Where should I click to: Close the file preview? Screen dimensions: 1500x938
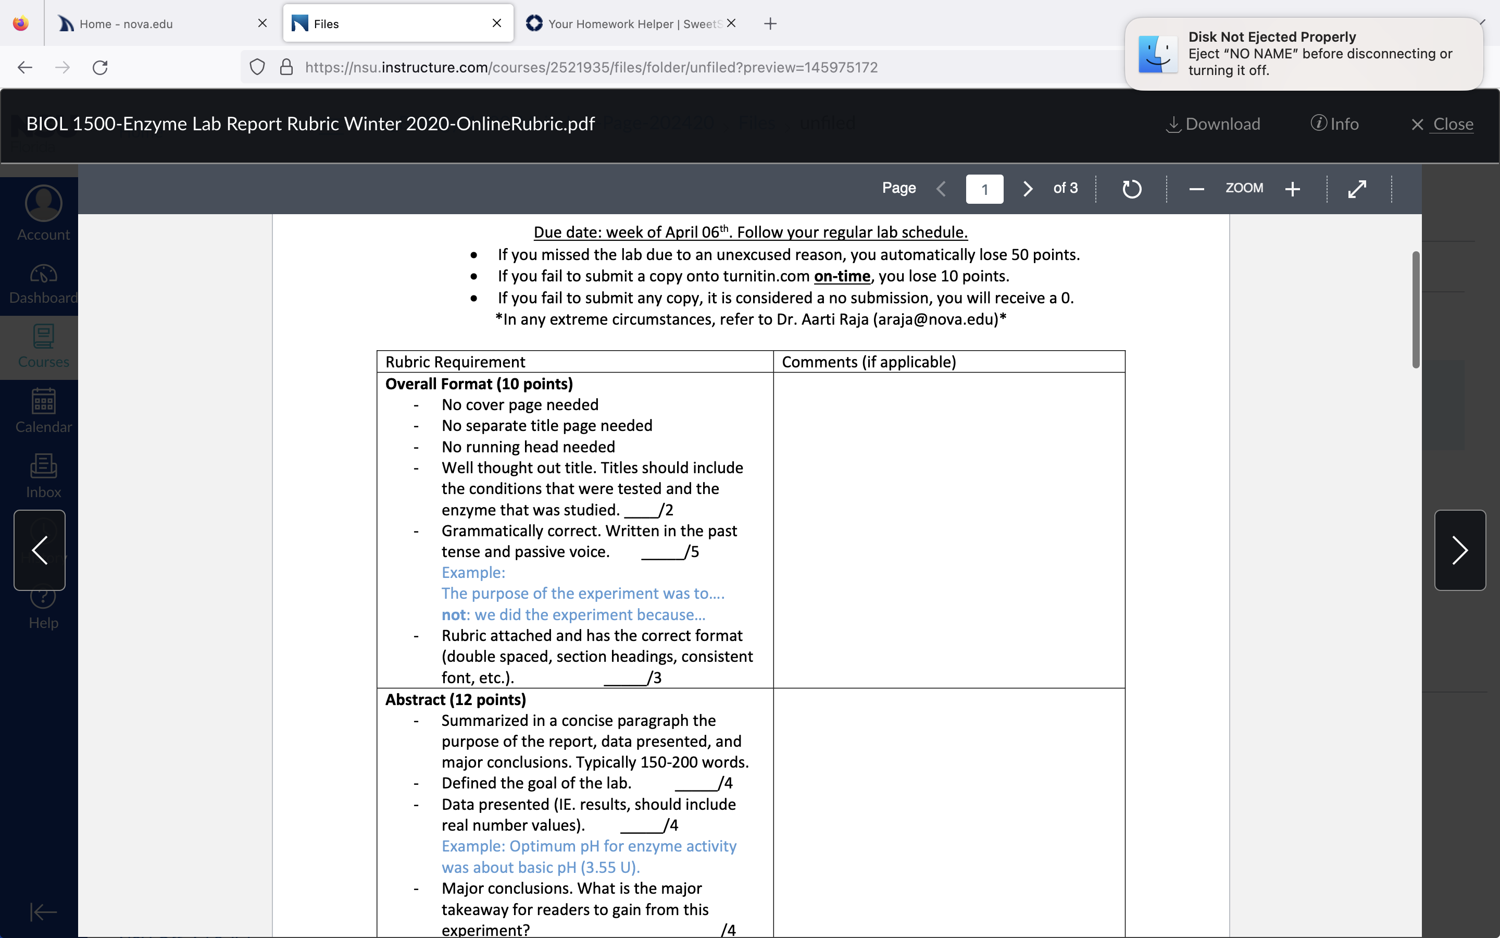coord(1442,124)
